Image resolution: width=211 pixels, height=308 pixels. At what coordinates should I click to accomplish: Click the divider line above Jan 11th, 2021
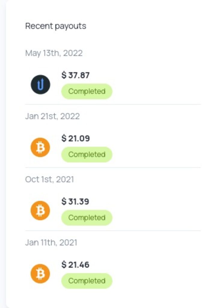coord(113,231)
